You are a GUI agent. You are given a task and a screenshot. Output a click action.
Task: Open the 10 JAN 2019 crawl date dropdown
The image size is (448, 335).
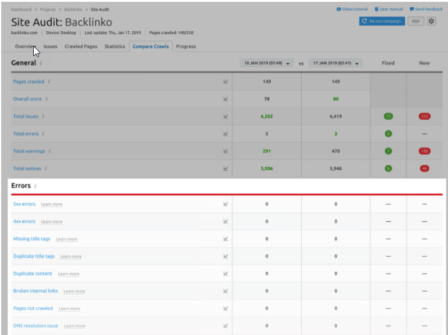[x=267, y=63]
